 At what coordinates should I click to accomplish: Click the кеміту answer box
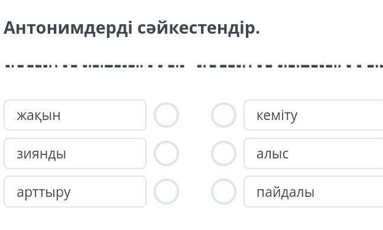(x=313, y=115)
